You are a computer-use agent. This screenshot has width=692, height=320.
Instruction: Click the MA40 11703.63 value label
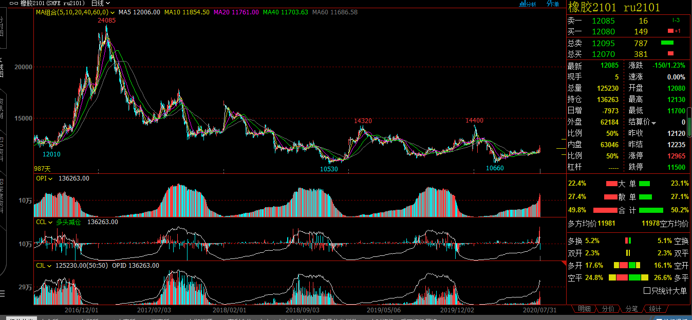coord(286,12)
